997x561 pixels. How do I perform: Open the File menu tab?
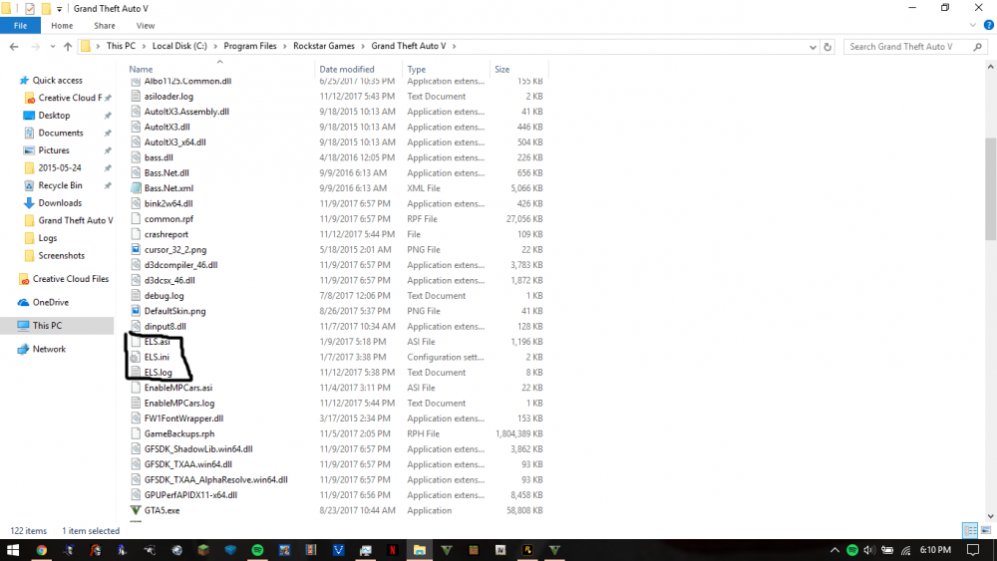(x=20, y=26)
